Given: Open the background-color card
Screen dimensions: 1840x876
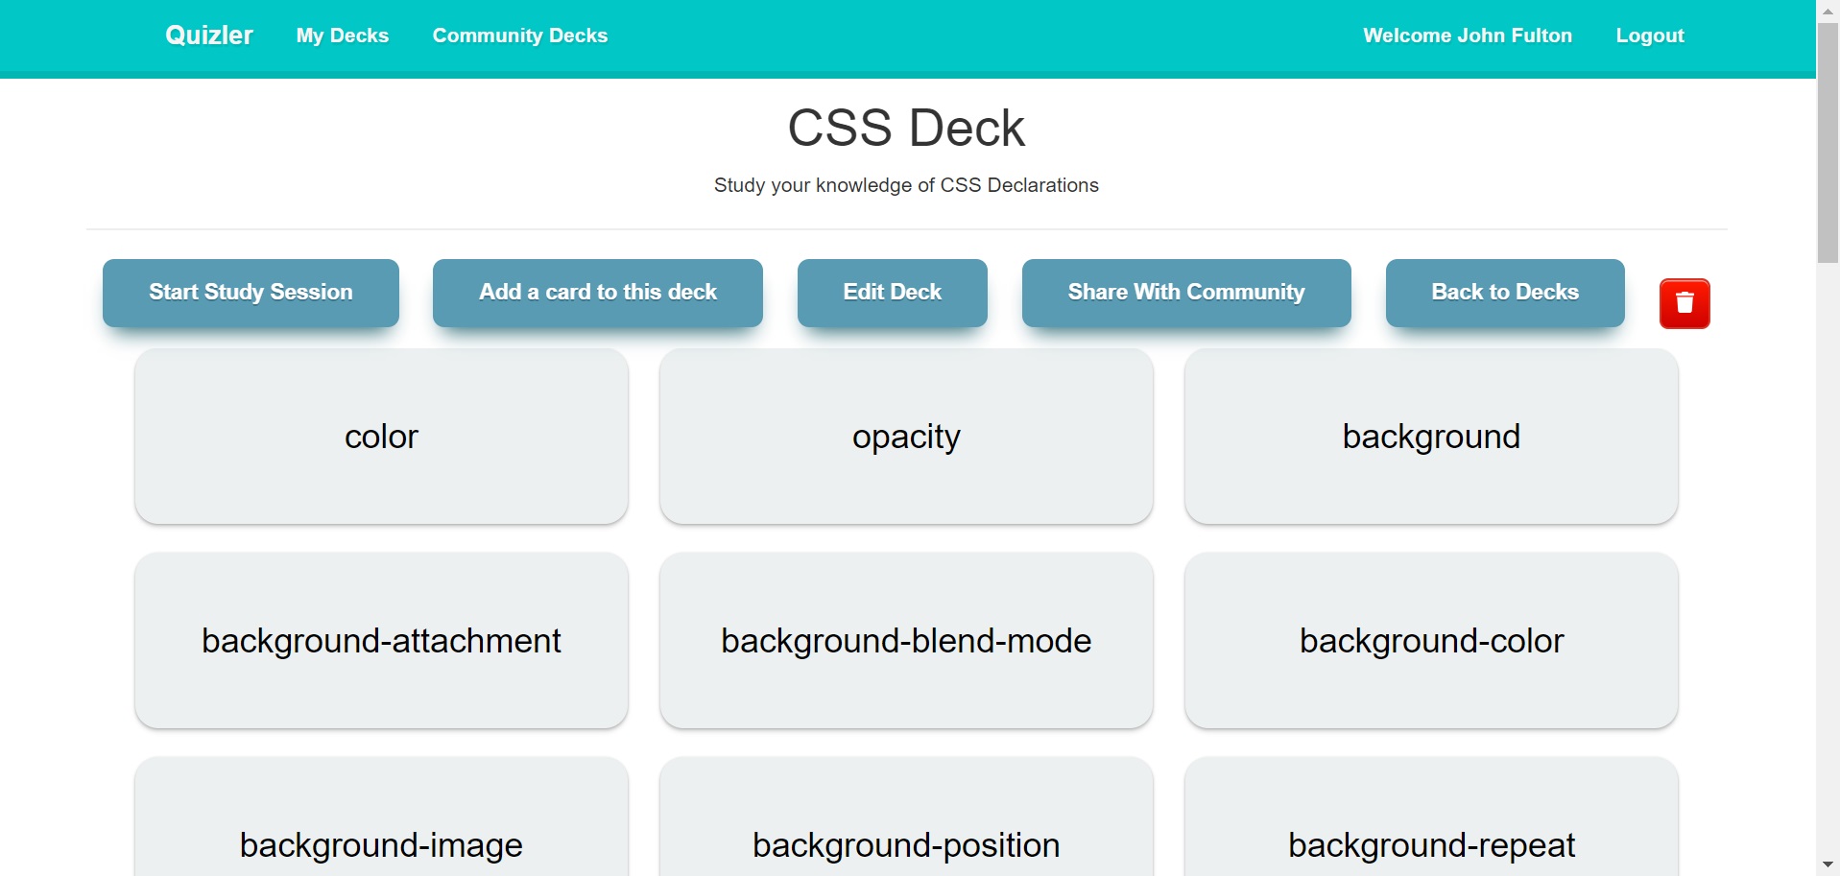Looking at the screenshot, I should [1431, 640].
